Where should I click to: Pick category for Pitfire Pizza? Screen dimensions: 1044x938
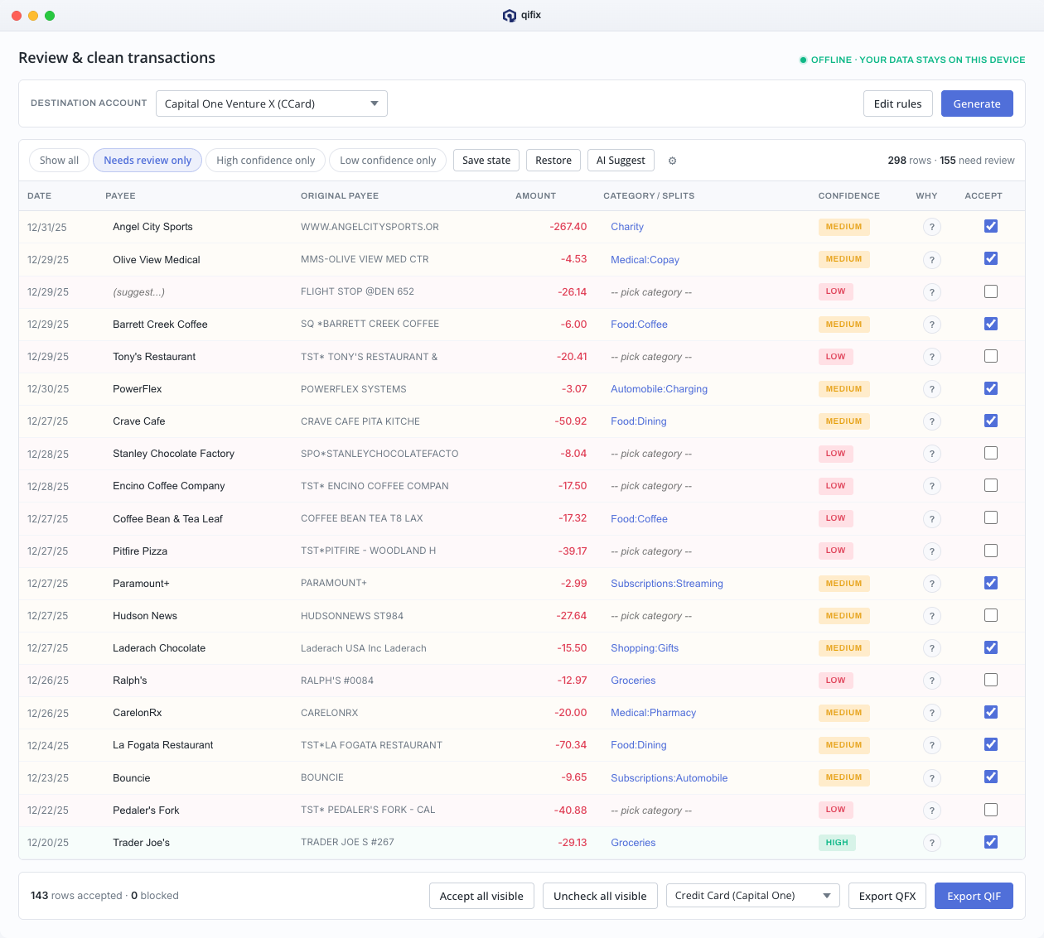pyautogui.click(x=651, y=551)
